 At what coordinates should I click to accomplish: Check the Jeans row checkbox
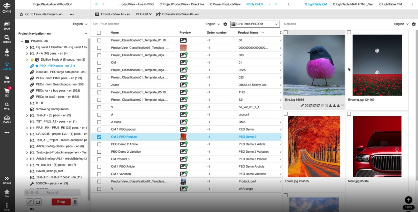pyautogui.click(x=99, y=85)
